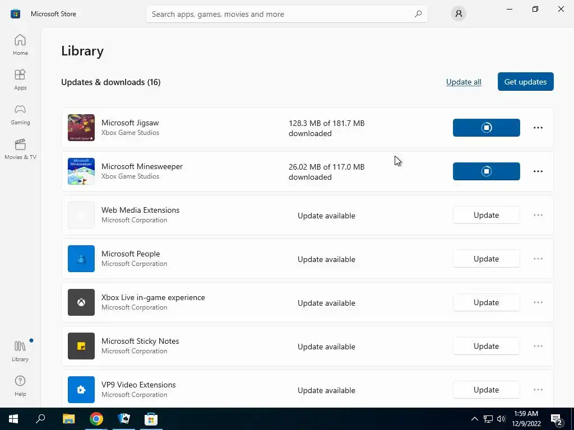Click the Web Media Extensions icon
This screenshot has height=430, width=574.
click(x=81, y=215)
